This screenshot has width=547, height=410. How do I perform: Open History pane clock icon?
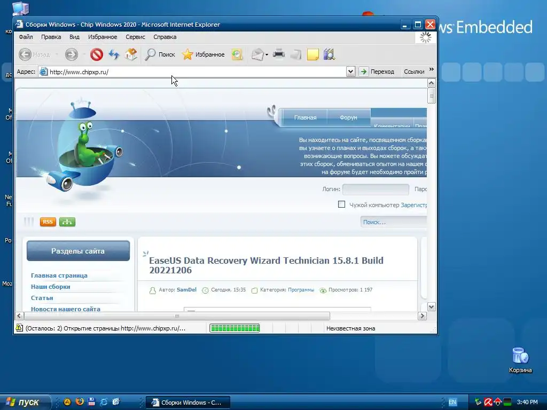click(x=237, y=54)
